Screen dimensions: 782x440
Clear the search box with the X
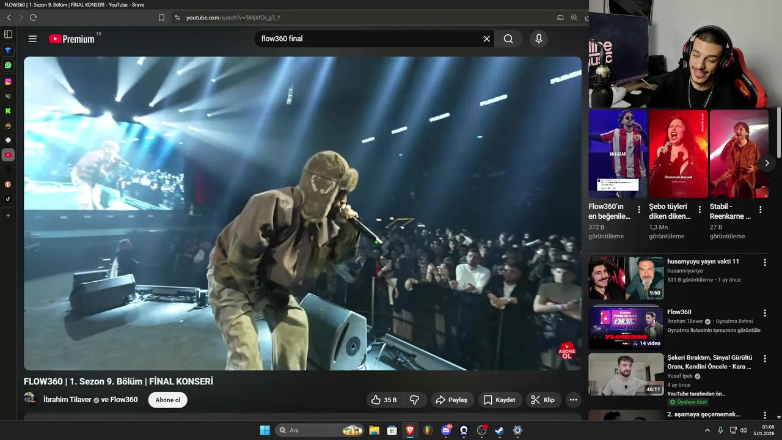point(486,38)
